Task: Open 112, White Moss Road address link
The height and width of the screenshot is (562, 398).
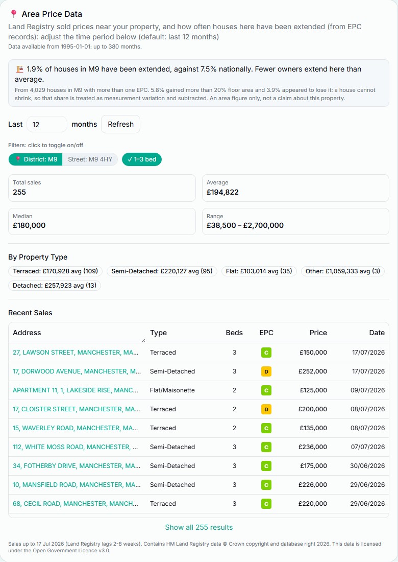Action: 75,447
